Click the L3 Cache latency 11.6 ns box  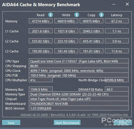pyautogui.click(x=117, y=51)
